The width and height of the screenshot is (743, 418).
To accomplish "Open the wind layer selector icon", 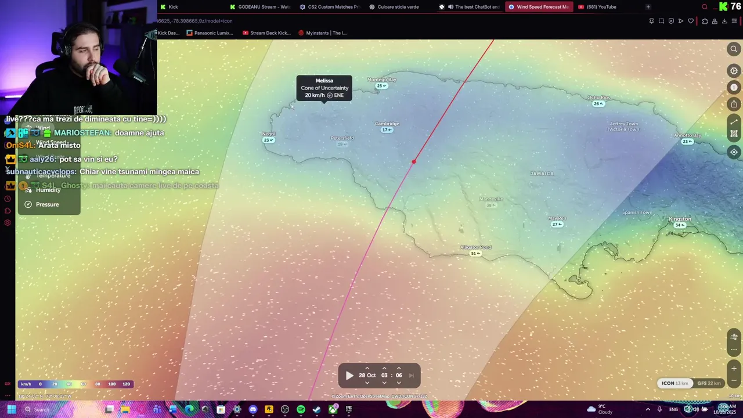I will 734,337.
